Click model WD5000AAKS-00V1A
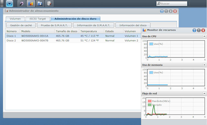The image size is (207, 125). click(35, 36)
